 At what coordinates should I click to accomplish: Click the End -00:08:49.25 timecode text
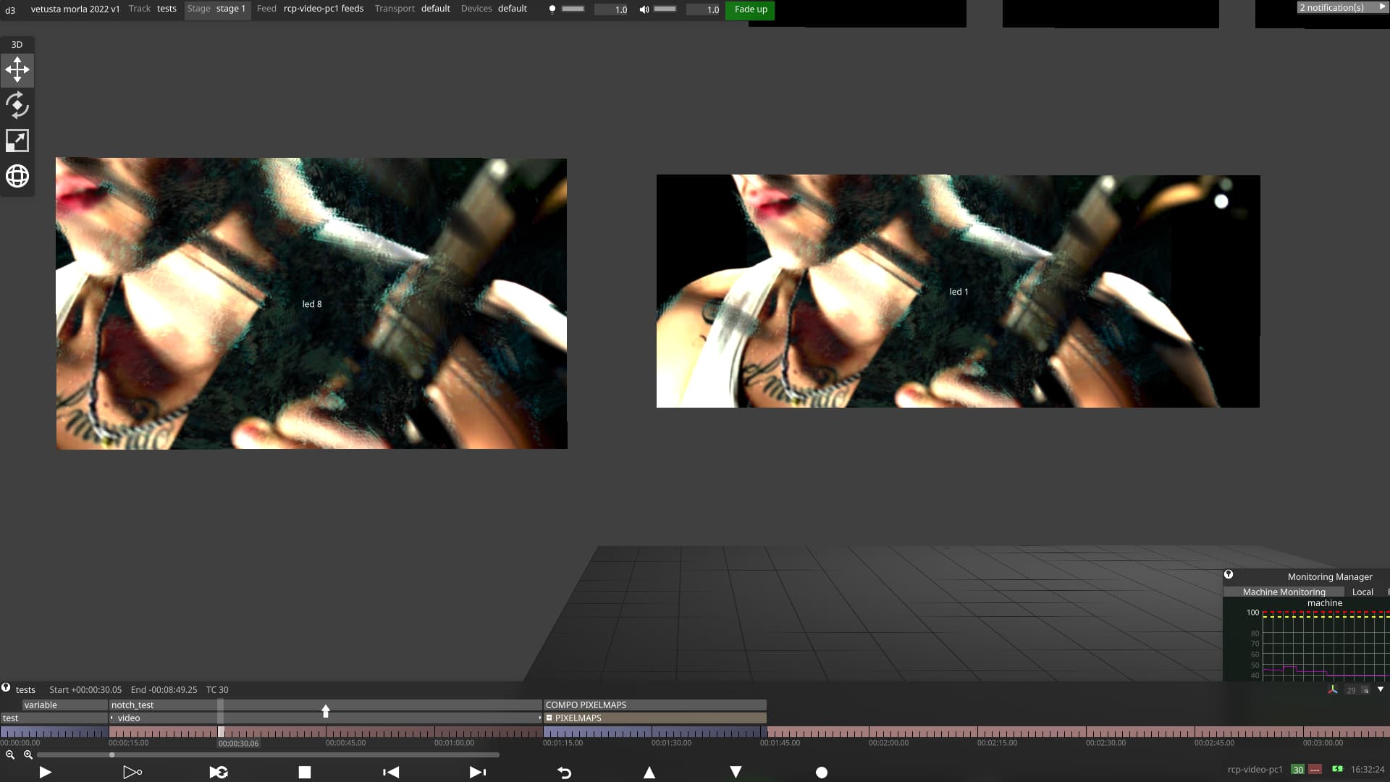[x=164, y=690]
